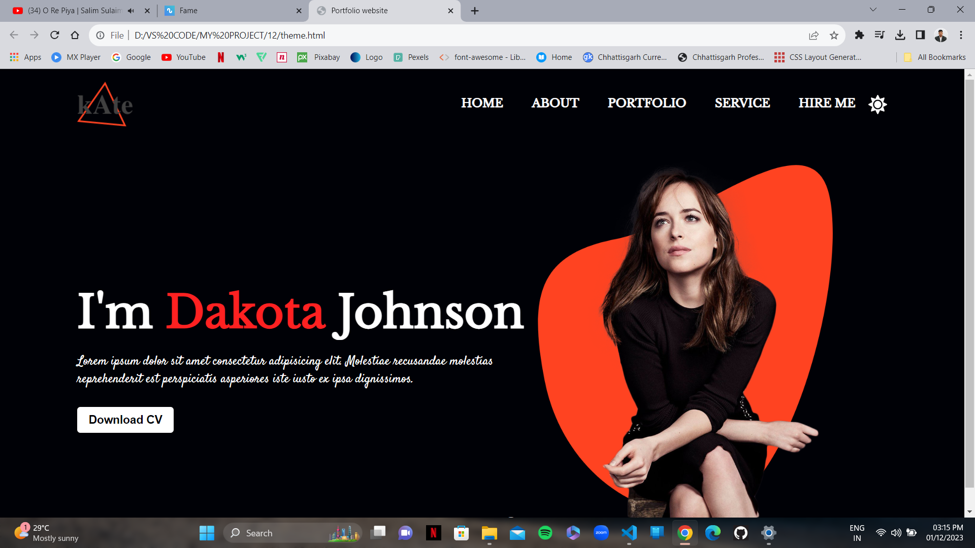Screen dimensions: 975x548
Task: Open the weather widget showing 29°C
Action: click(x=47, y=533)
